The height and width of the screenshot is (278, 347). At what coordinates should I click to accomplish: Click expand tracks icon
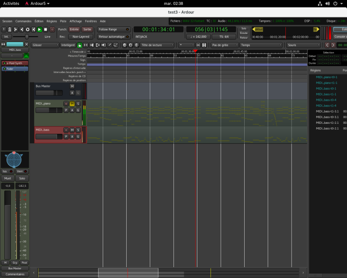coord(204,45)
